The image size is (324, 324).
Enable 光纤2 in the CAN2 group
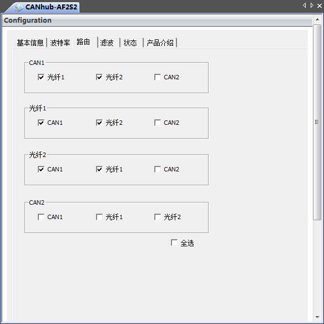pyautogui.click(x=158, y=217)
